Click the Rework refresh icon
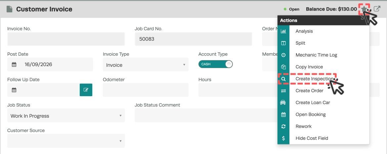 pyautogui.click(x=283, y=126)
